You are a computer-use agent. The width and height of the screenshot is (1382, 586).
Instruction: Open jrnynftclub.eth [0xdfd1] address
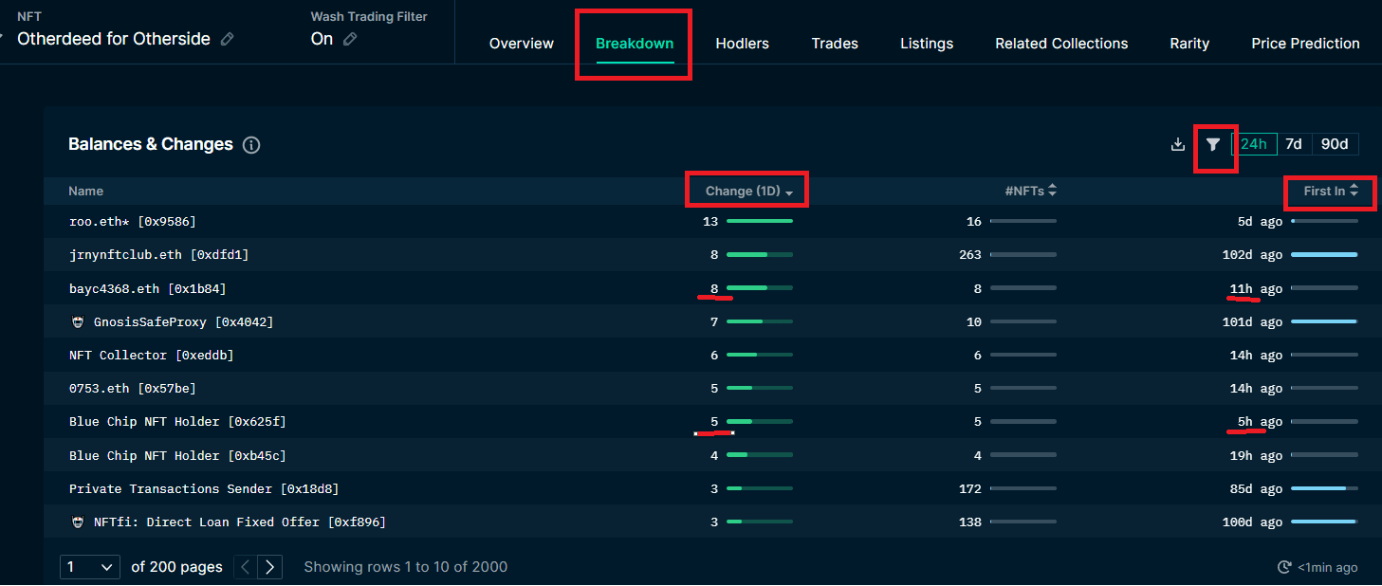coord(159,255)
